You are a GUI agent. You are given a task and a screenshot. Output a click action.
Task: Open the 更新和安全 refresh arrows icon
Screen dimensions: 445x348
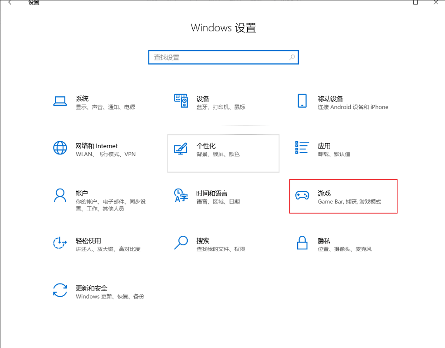60,290
